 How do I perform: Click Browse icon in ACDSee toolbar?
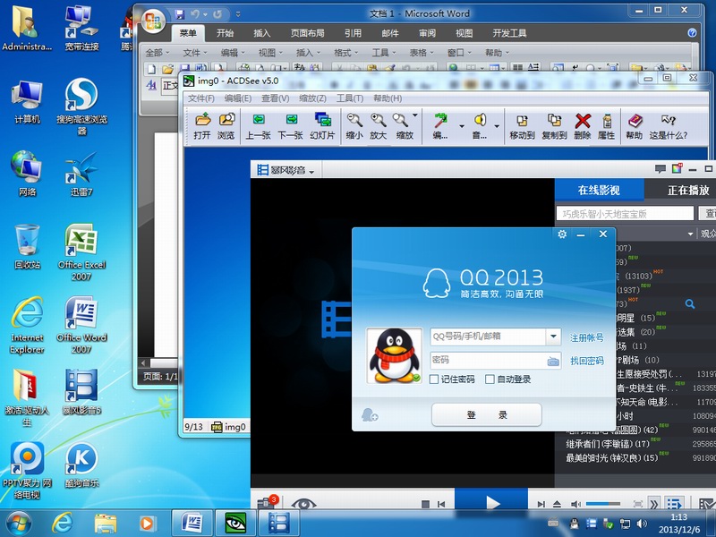[226, 125]
